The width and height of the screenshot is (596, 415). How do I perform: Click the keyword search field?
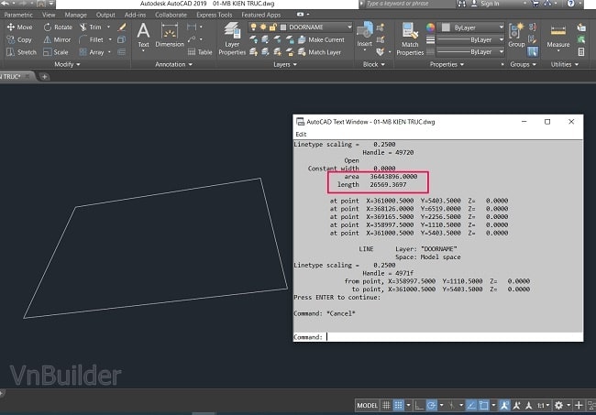(409, 4)
